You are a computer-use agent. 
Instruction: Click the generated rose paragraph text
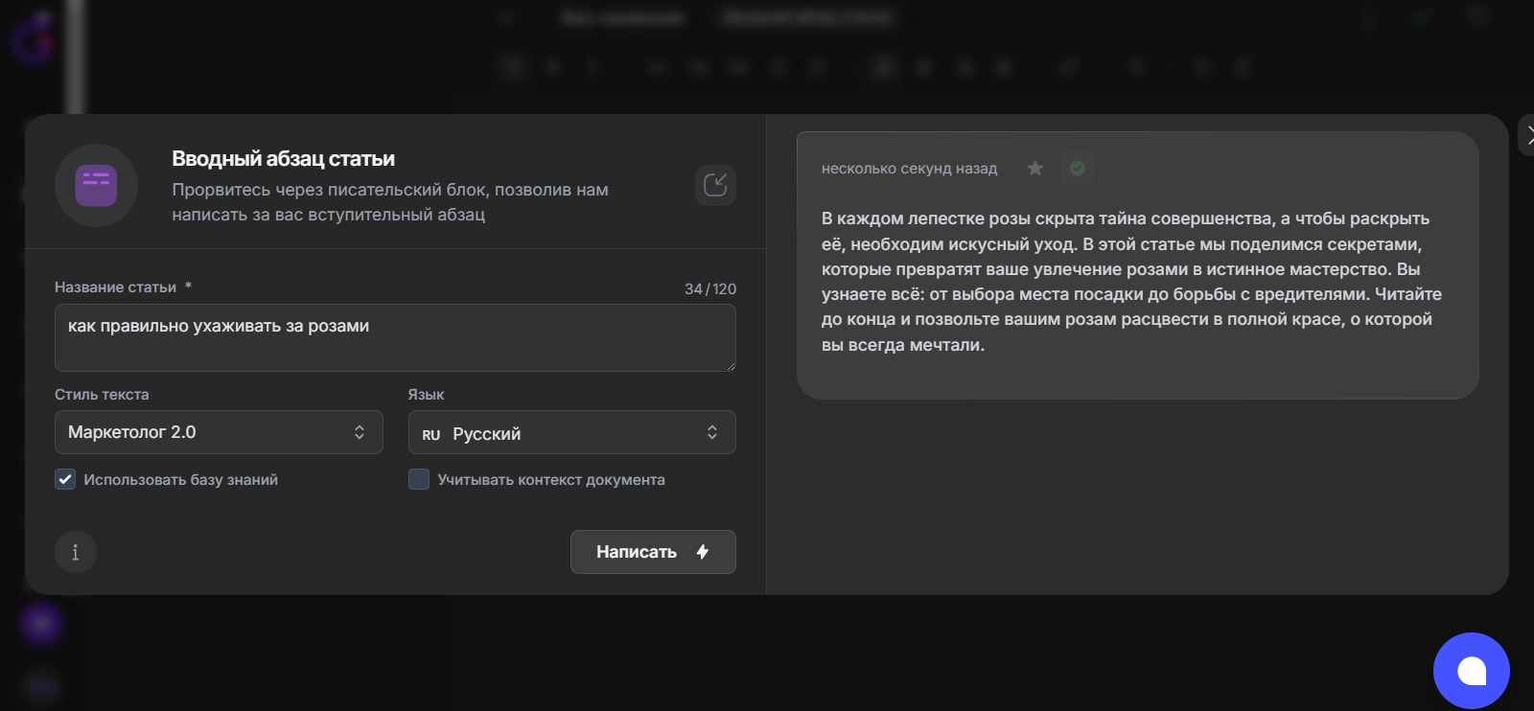coord(1131,282)
